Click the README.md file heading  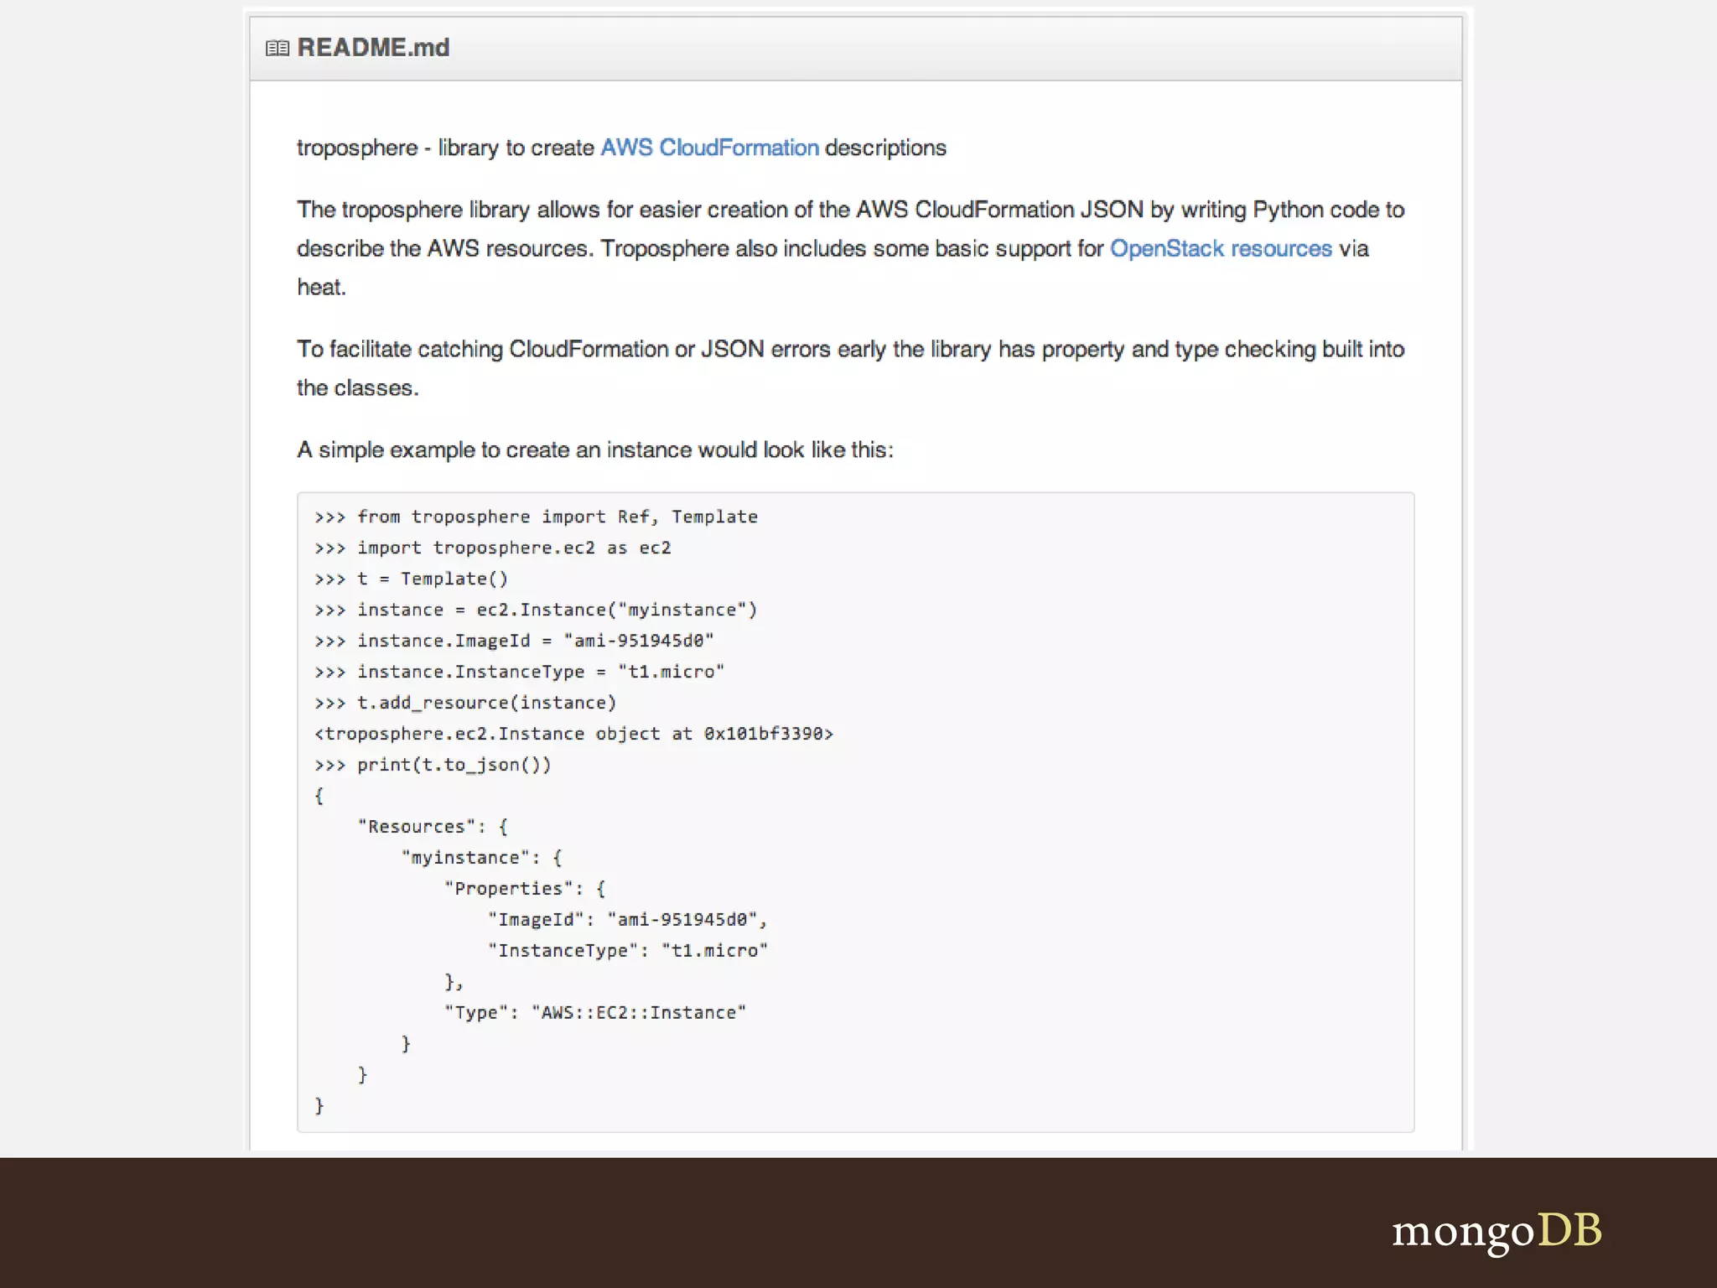[x=373, y=48]
